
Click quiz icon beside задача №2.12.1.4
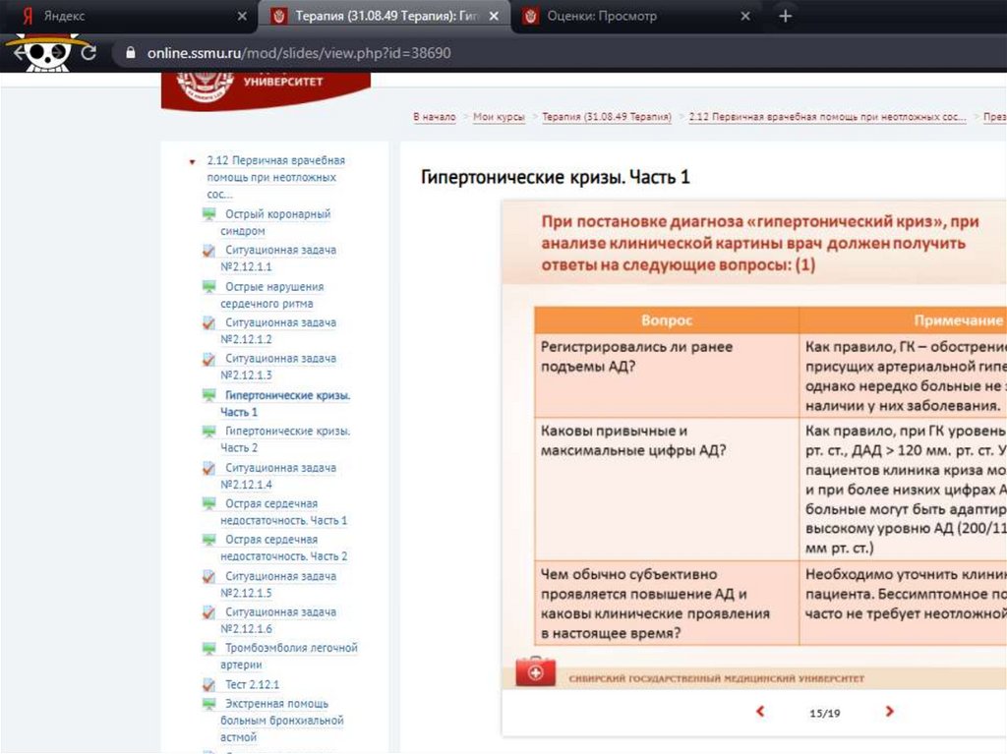208,469
